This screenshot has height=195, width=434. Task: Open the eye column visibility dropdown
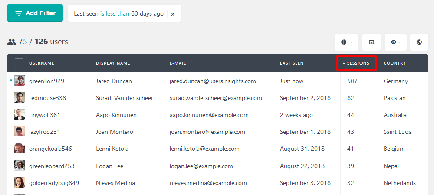[x=395, y=42]
